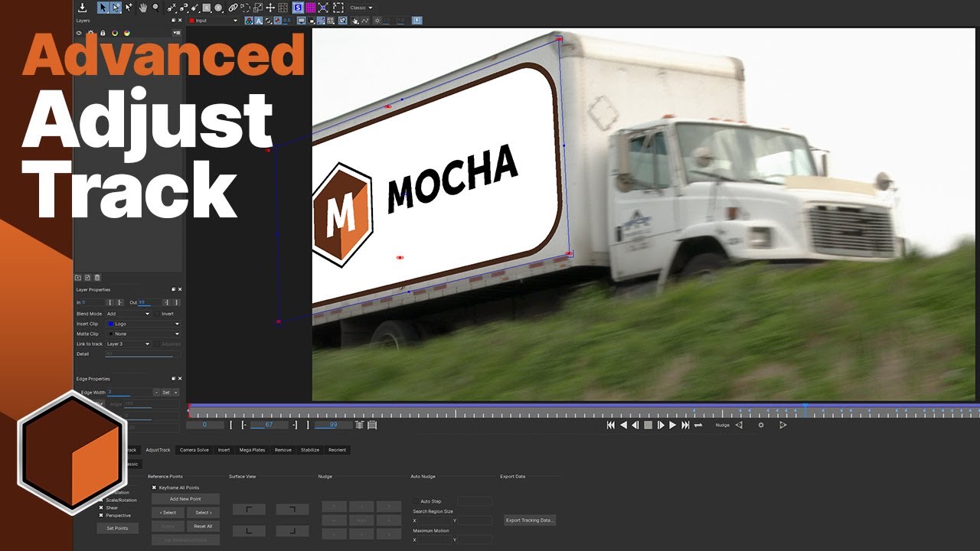
Task: Click the Edge Width value slider
Action: point(129,393)
